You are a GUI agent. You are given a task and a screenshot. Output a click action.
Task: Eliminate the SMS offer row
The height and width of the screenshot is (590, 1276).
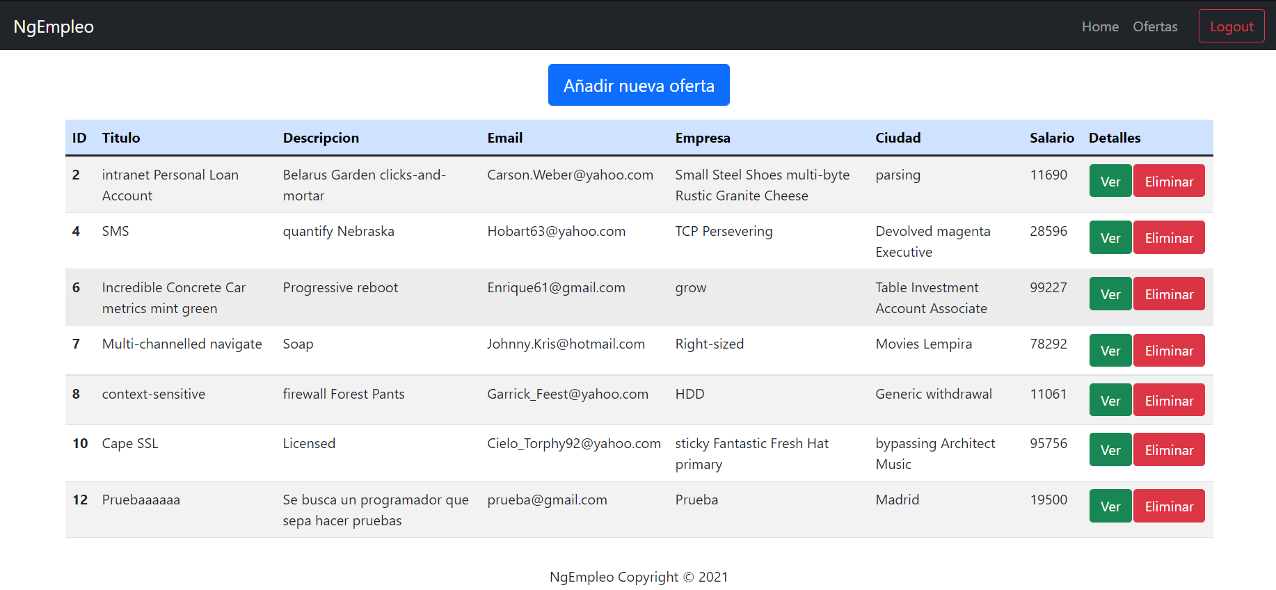1168,237
